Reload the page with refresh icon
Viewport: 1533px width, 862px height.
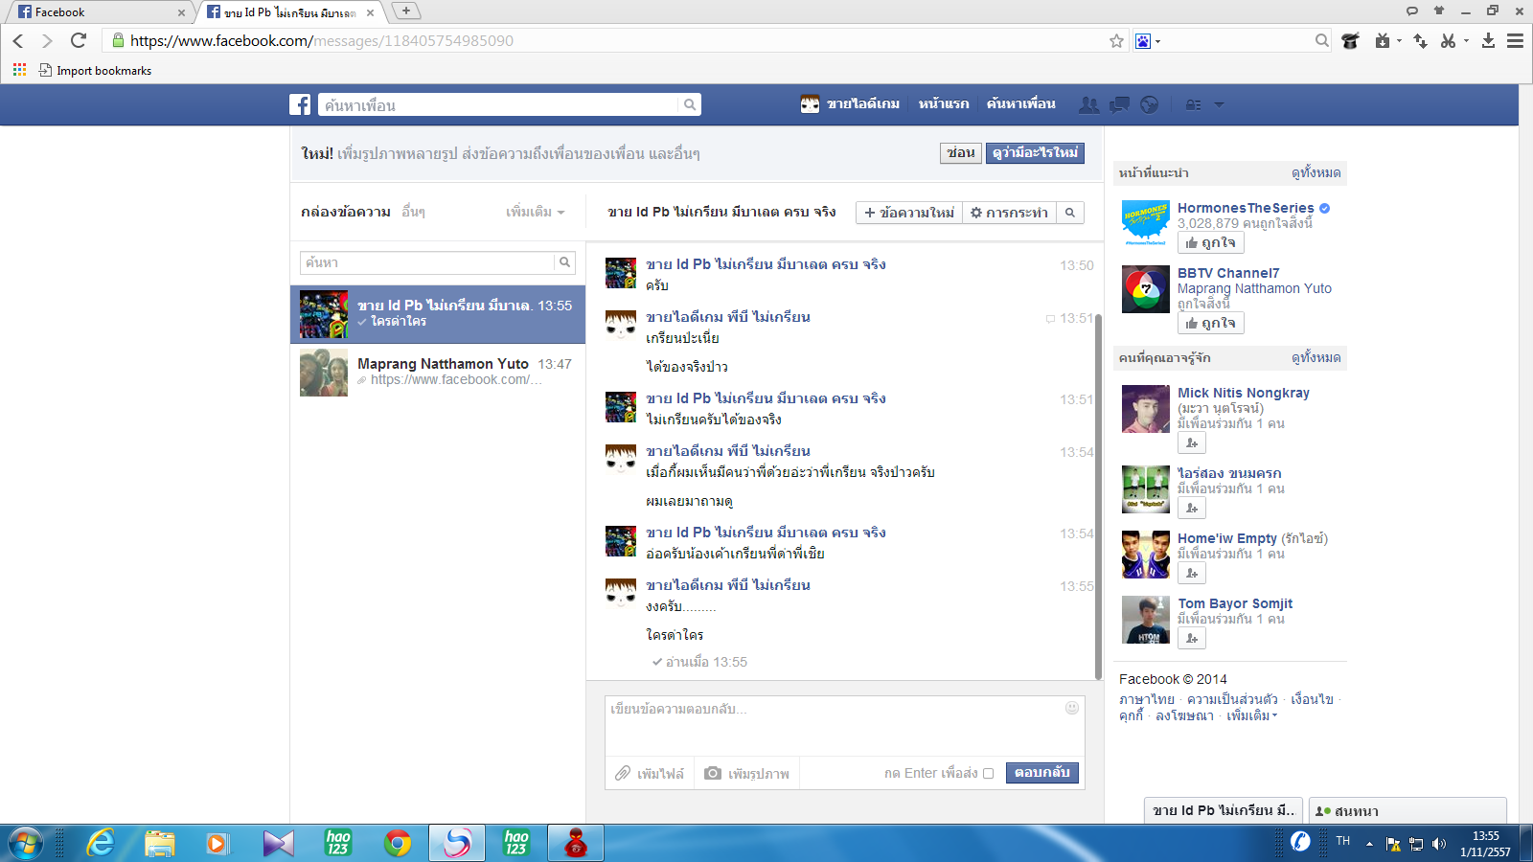click(79, 40)
